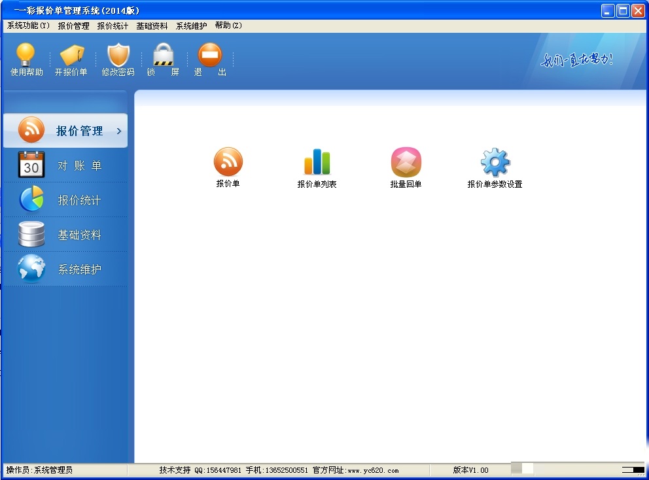649x480 pixels.
Task: Open the 系统功能(Y) menu
Action: click(x=28, y=26)
